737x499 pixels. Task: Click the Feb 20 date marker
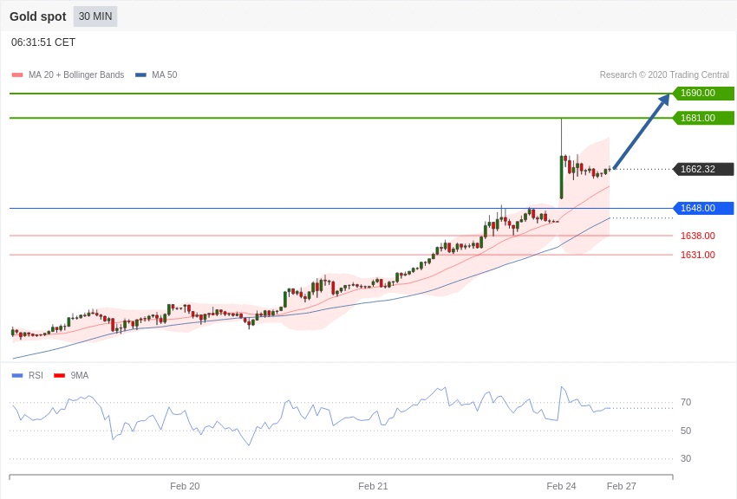point(185,486)
